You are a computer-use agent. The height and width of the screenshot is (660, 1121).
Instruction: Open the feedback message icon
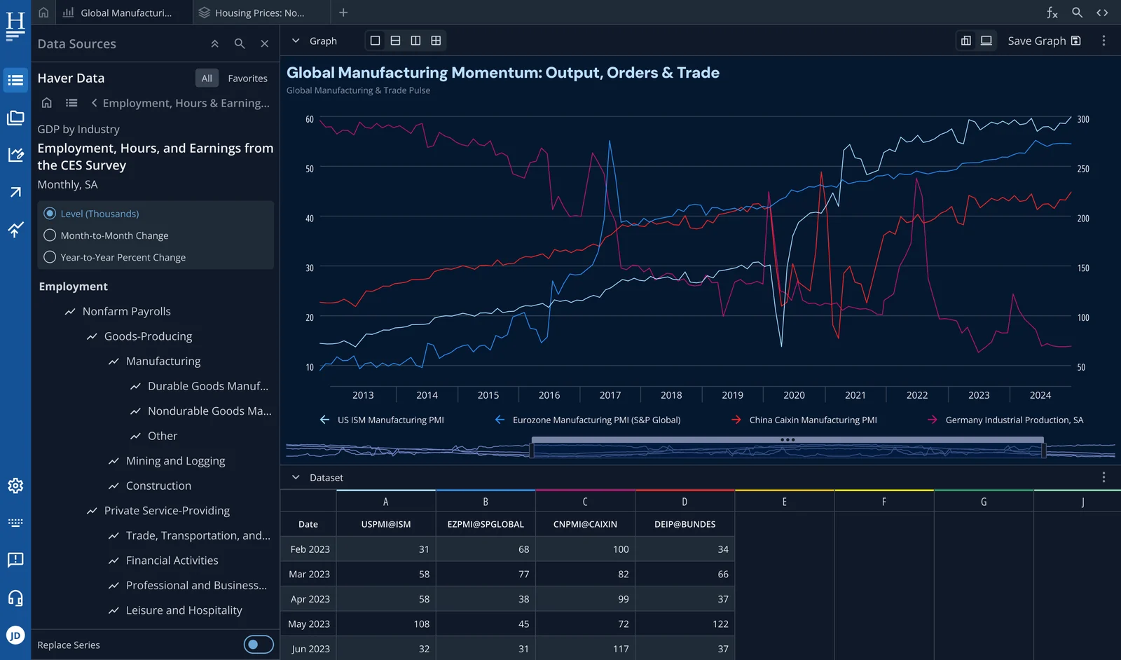(x=15, y=560)
